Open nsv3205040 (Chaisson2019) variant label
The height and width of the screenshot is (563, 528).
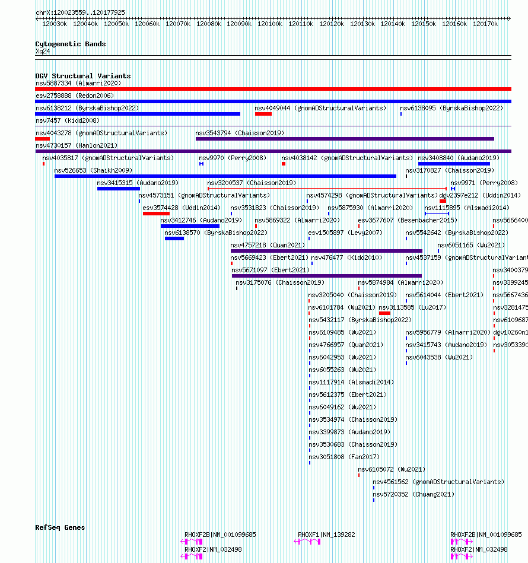[352, 295]
